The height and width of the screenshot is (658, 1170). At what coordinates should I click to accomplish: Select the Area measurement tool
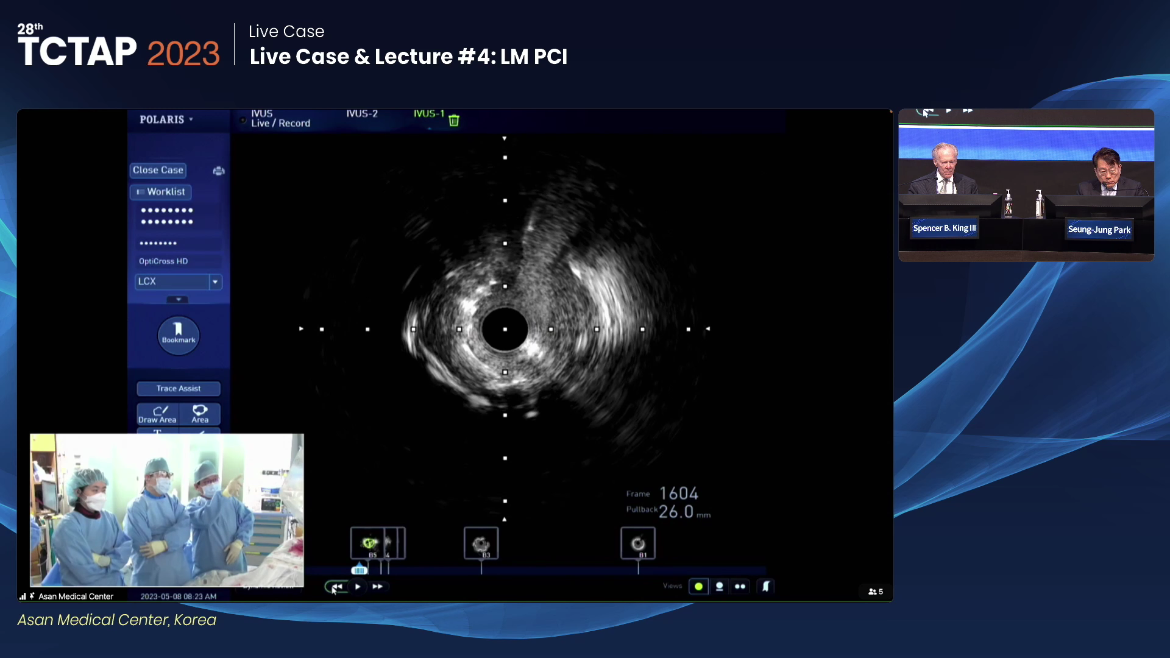click(x=200, y=414)
